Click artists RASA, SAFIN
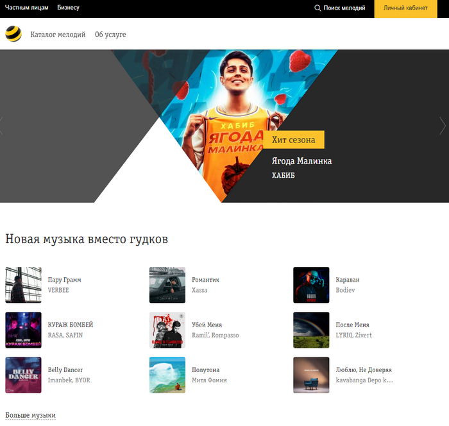 pos(65,335)
